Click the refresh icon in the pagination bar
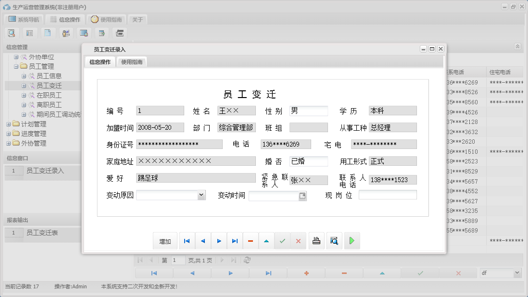 246,260
